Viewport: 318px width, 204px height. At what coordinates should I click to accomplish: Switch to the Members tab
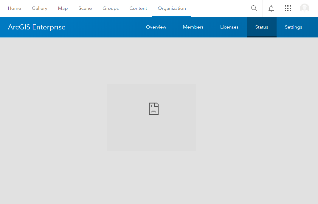click(193, 27)
